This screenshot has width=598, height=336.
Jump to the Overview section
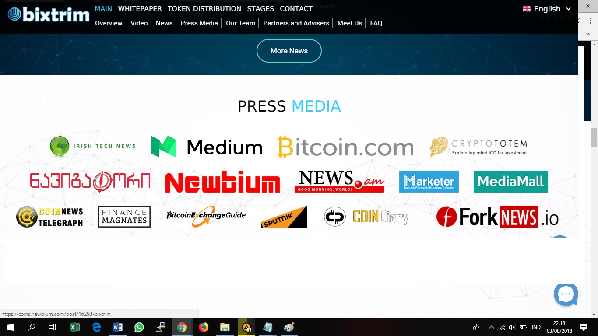click(109, 23)
